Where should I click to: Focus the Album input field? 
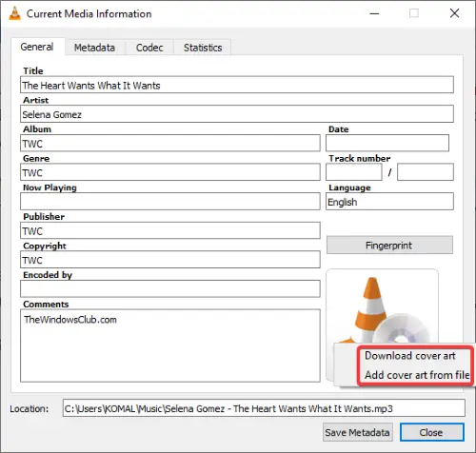[170, 143]
